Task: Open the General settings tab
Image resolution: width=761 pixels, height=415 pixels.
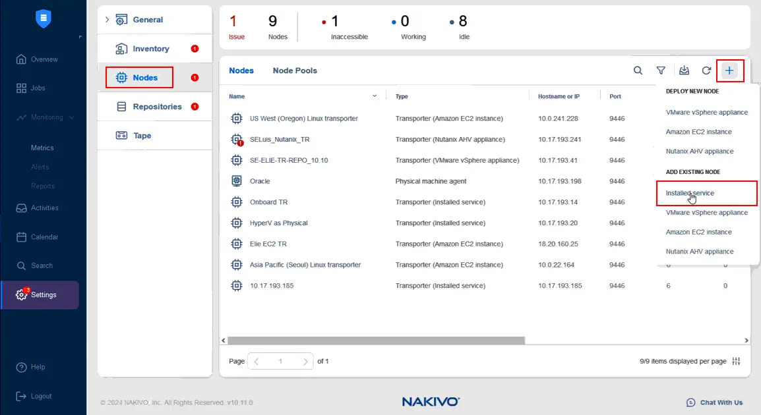Action: tap(148, 19)
